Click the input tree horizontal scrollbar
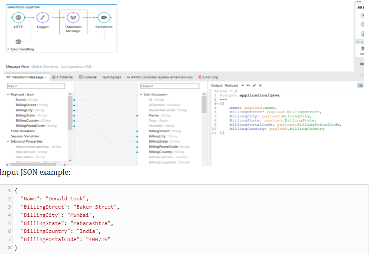Viewport: 372px width, 255px height. click(33, 164)
